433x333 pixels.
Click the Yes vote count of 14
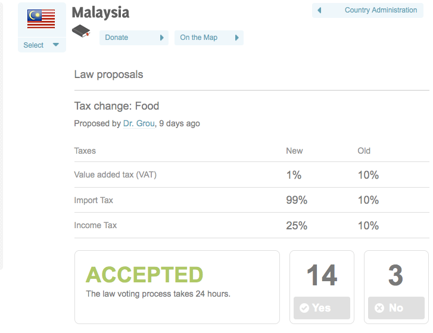[322, 276]
